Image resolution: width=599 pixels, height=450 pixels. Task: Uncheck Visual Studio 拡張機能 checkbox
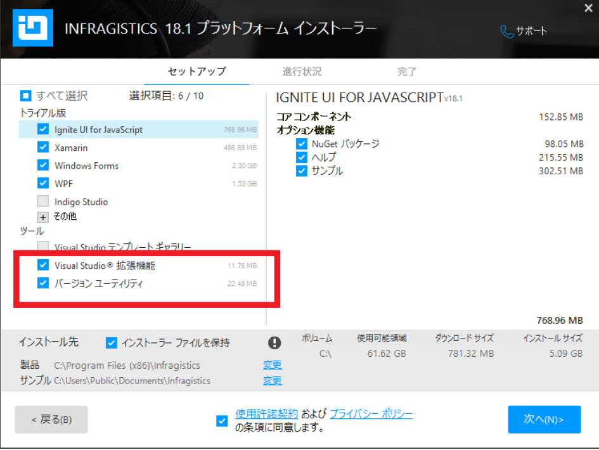tap(43, 265)
